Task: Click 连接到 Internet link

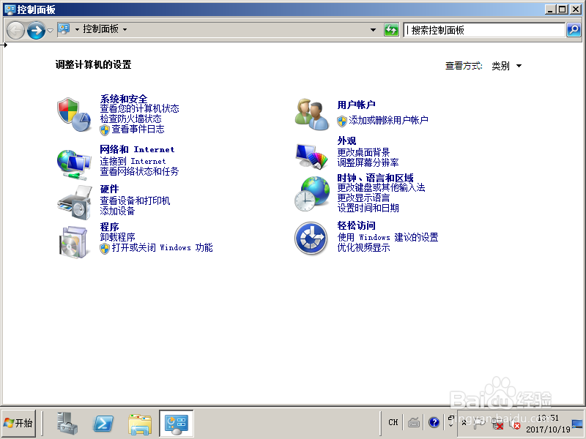Action: [x=133, y=161]
